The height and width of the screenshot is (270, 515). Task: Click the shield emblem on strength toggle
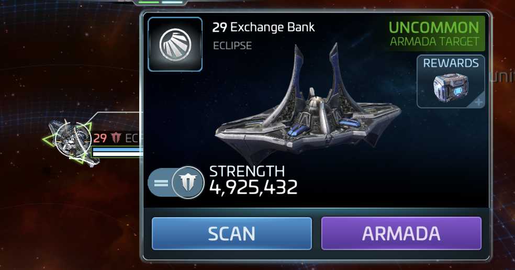pos(188,183)
